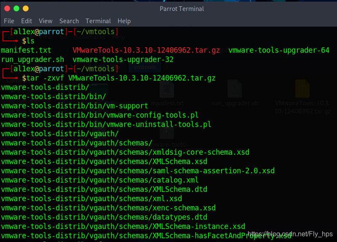This screenshot has width=337, height=242.
Task: Close the Parrot Terminal with red button
Action: (x=7, y=8)
